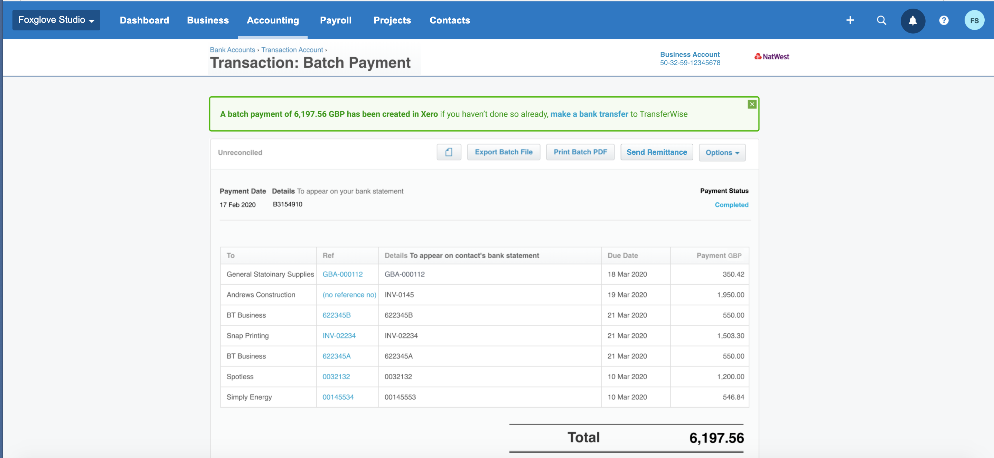Go to the Dashboard tab

(144, 20)
